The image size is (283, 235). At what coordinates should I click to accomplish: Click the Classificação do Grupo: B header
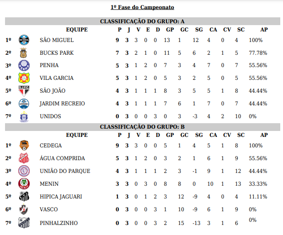(142, 127)
